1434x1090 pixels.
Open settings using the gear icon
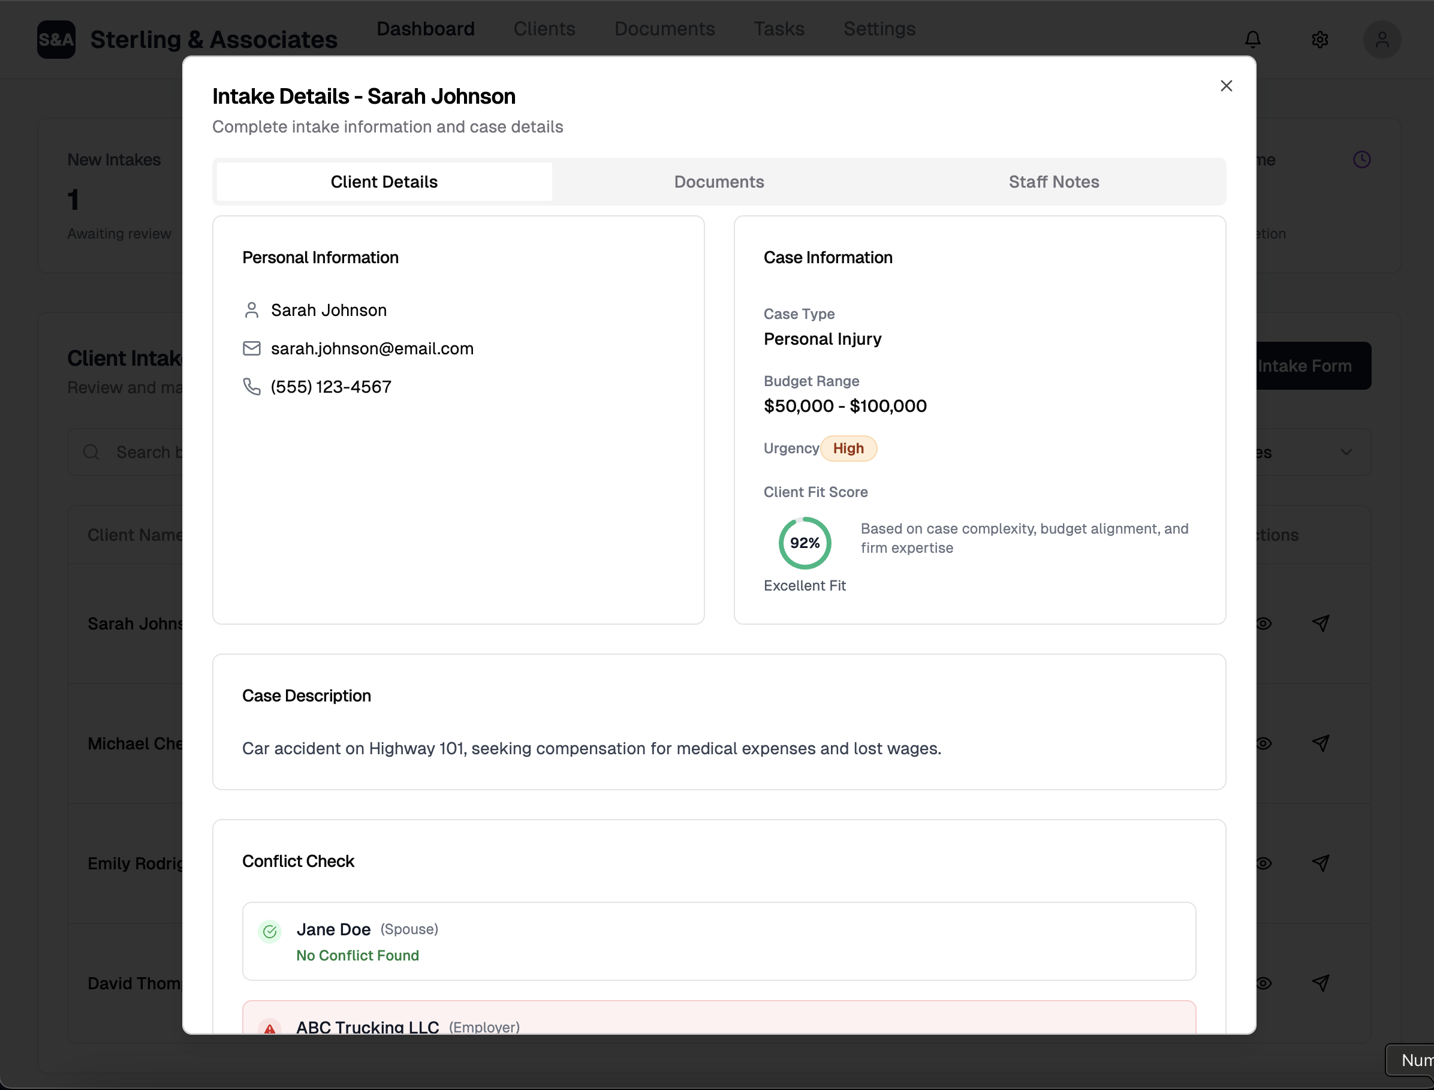[1321, 40]
